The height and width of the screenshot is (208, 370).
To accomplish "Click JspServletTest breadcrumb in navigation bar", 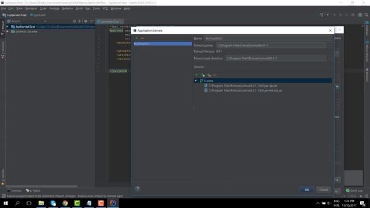I will pos(14,15).
